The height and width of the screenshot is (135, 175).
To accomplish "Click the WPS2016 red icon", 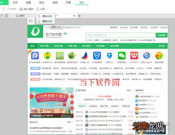I will (x=134, y=56).
